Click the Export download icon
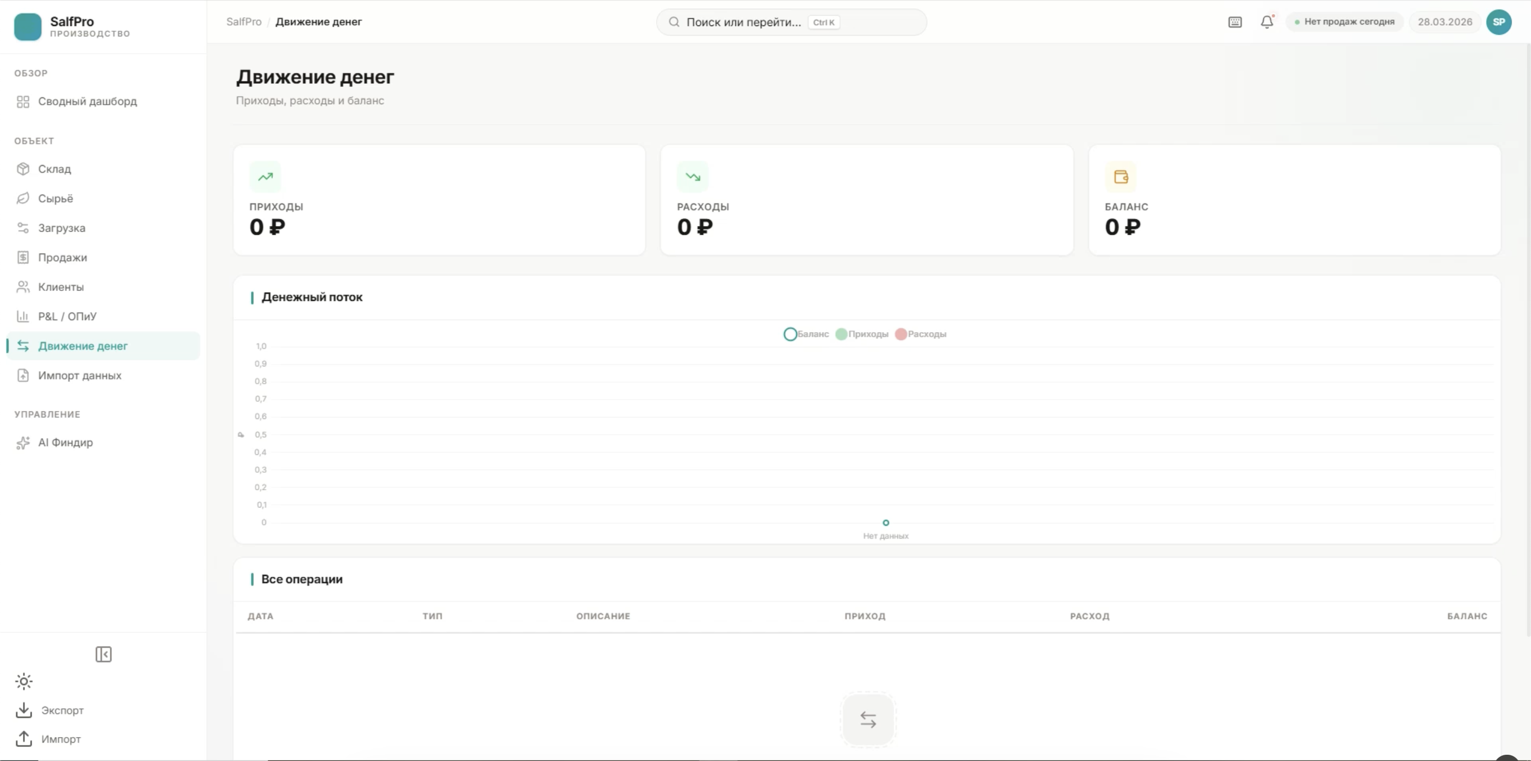This screenshot has height=761, width=1531. pos(24,710)
